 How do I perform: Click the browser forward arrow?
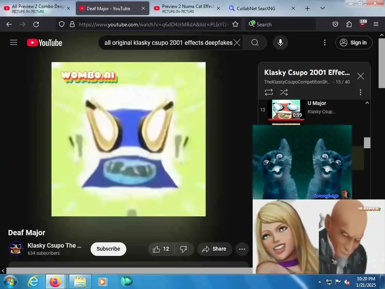(x=23, y=24)
